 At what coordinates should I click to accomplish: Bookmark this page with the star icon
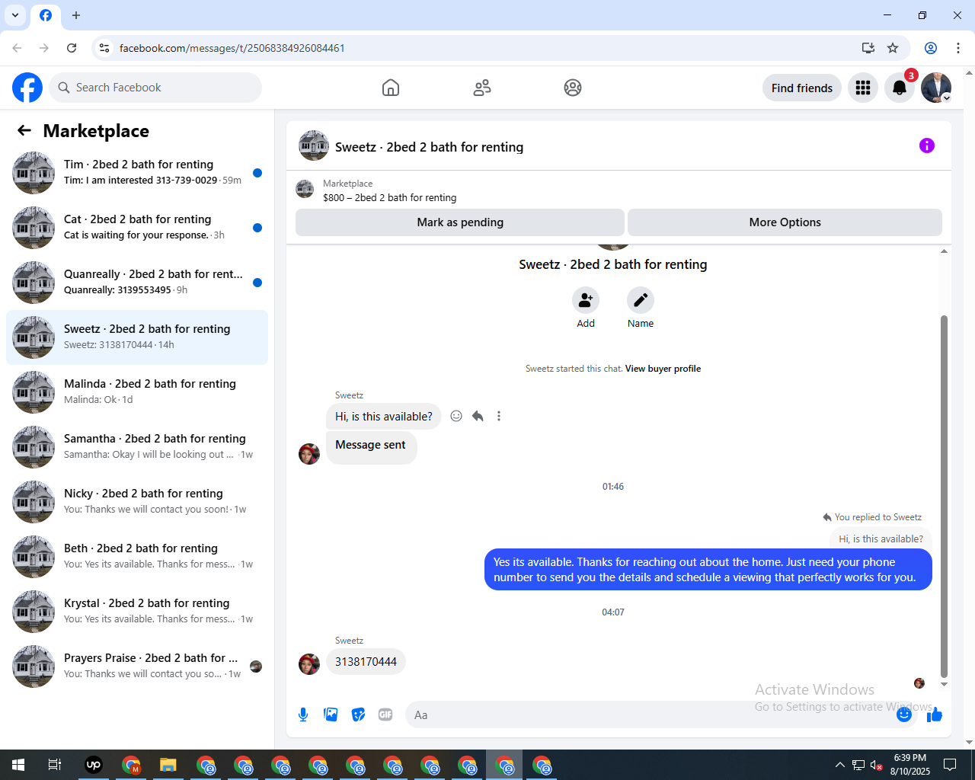coord(893,48)
